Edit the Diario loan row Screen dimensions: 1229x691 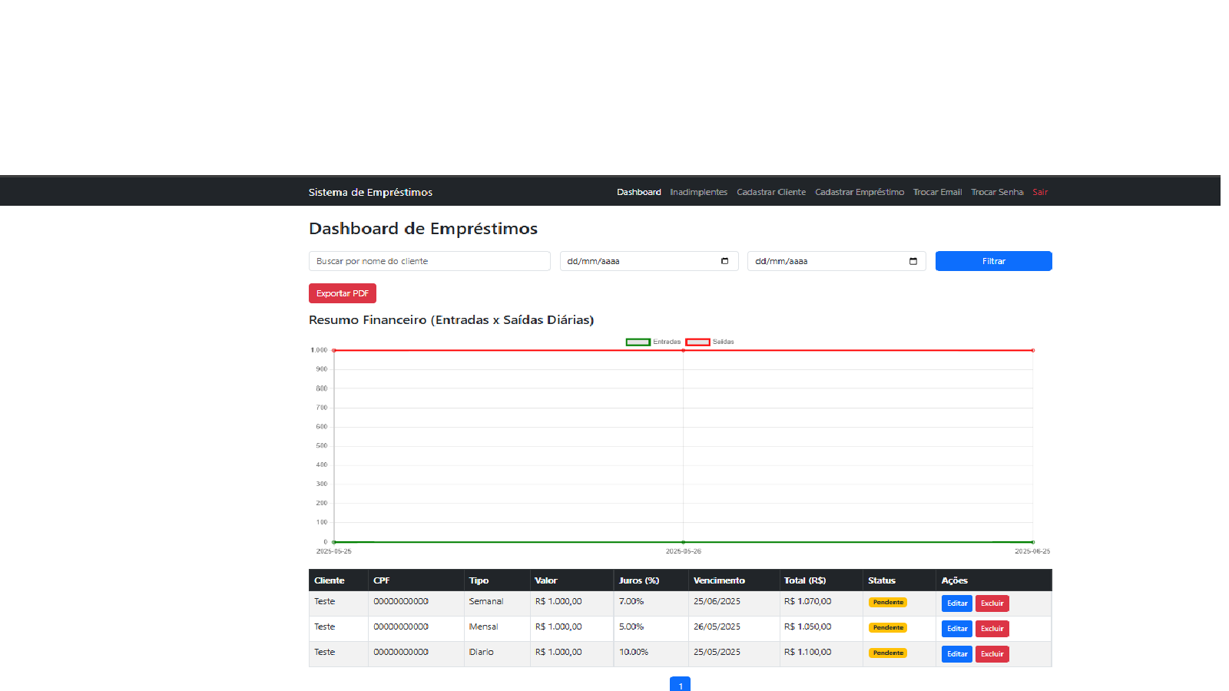click(956, 654)
